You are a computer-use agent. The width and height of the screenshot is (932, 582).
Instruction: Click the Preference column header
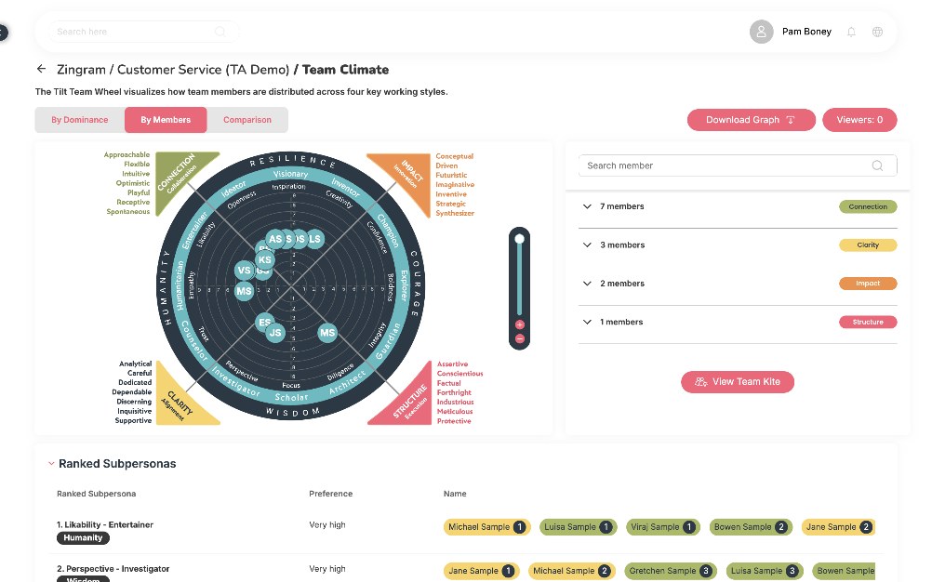point(330,494)
